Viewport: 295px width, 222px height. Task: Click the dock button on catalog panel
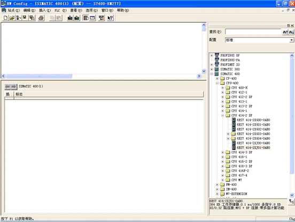click(x=289, y=26)
